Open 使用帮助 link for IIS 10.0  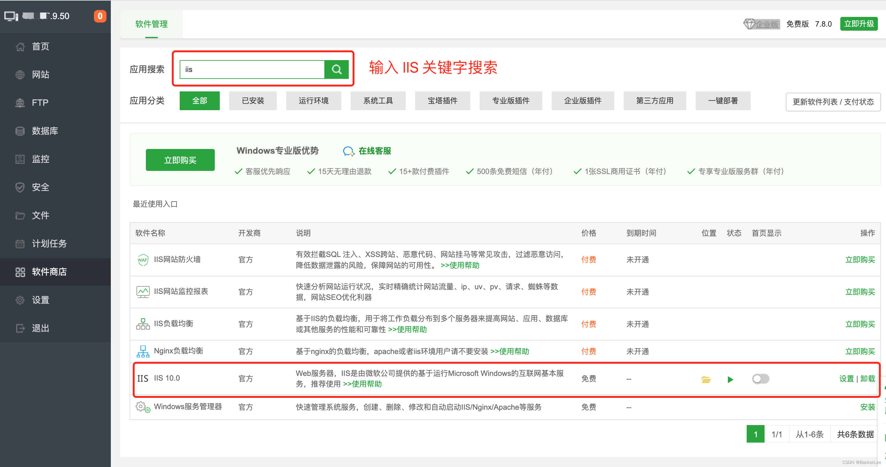tap(362, 384)
